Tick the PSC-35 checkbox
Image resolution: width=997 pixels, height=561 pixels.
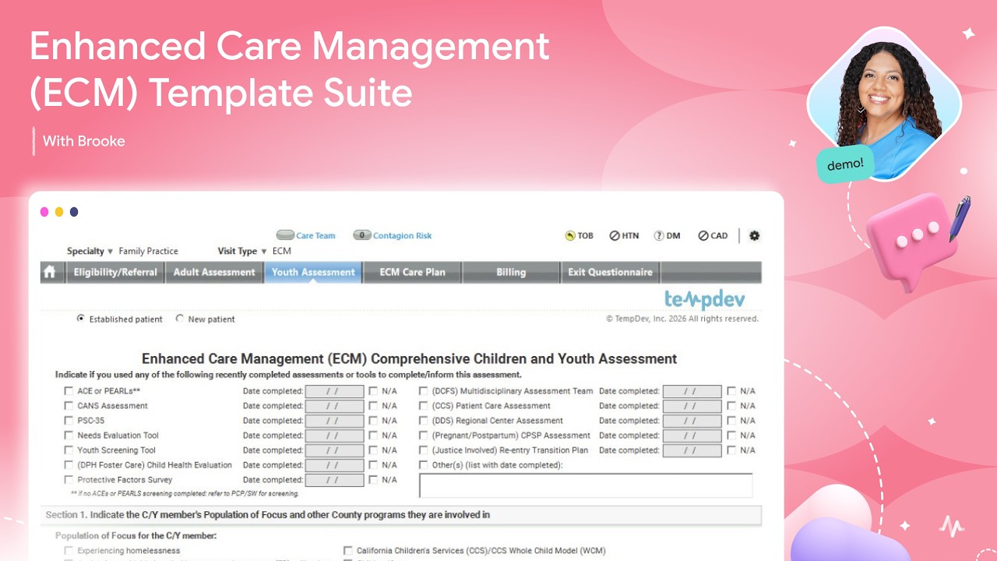coord(69,421)
